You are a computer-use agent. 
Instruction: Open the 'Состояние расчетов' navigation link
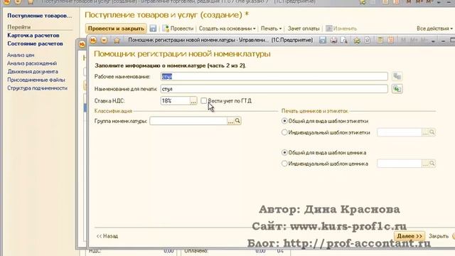pyautogui.click(x=35, y=43)
